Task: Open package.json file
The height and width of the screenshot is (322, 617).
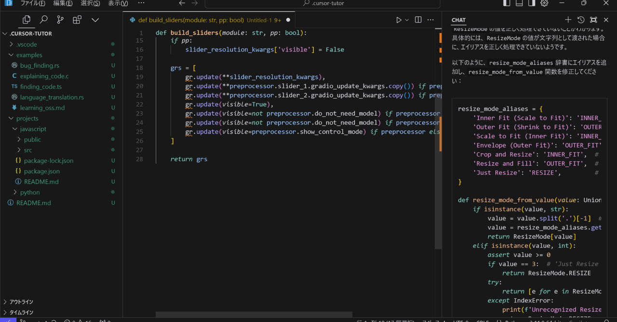Action: [x=42, y=171]
